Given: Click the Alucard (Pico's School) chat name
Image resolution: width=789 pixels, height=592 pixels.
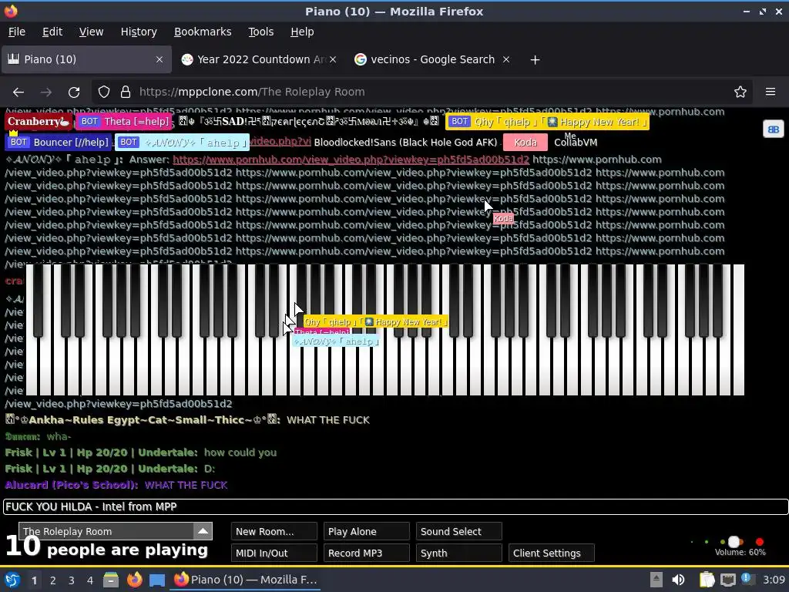Looking at the screenshot, I should point(72,486).
